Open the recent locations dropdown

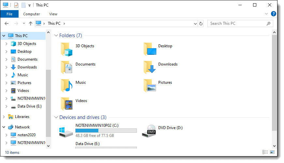click(24, 23)
